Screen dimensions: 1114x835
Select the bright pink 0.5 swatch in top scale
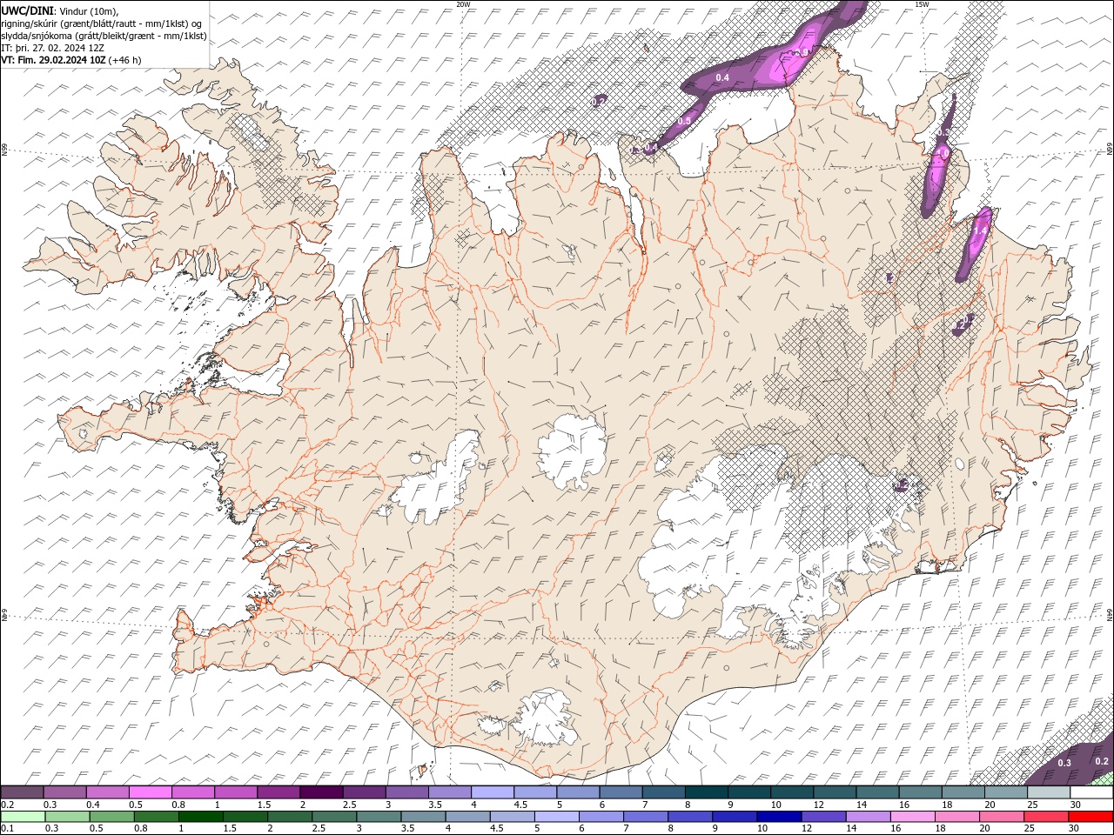(x=150, y=792)
